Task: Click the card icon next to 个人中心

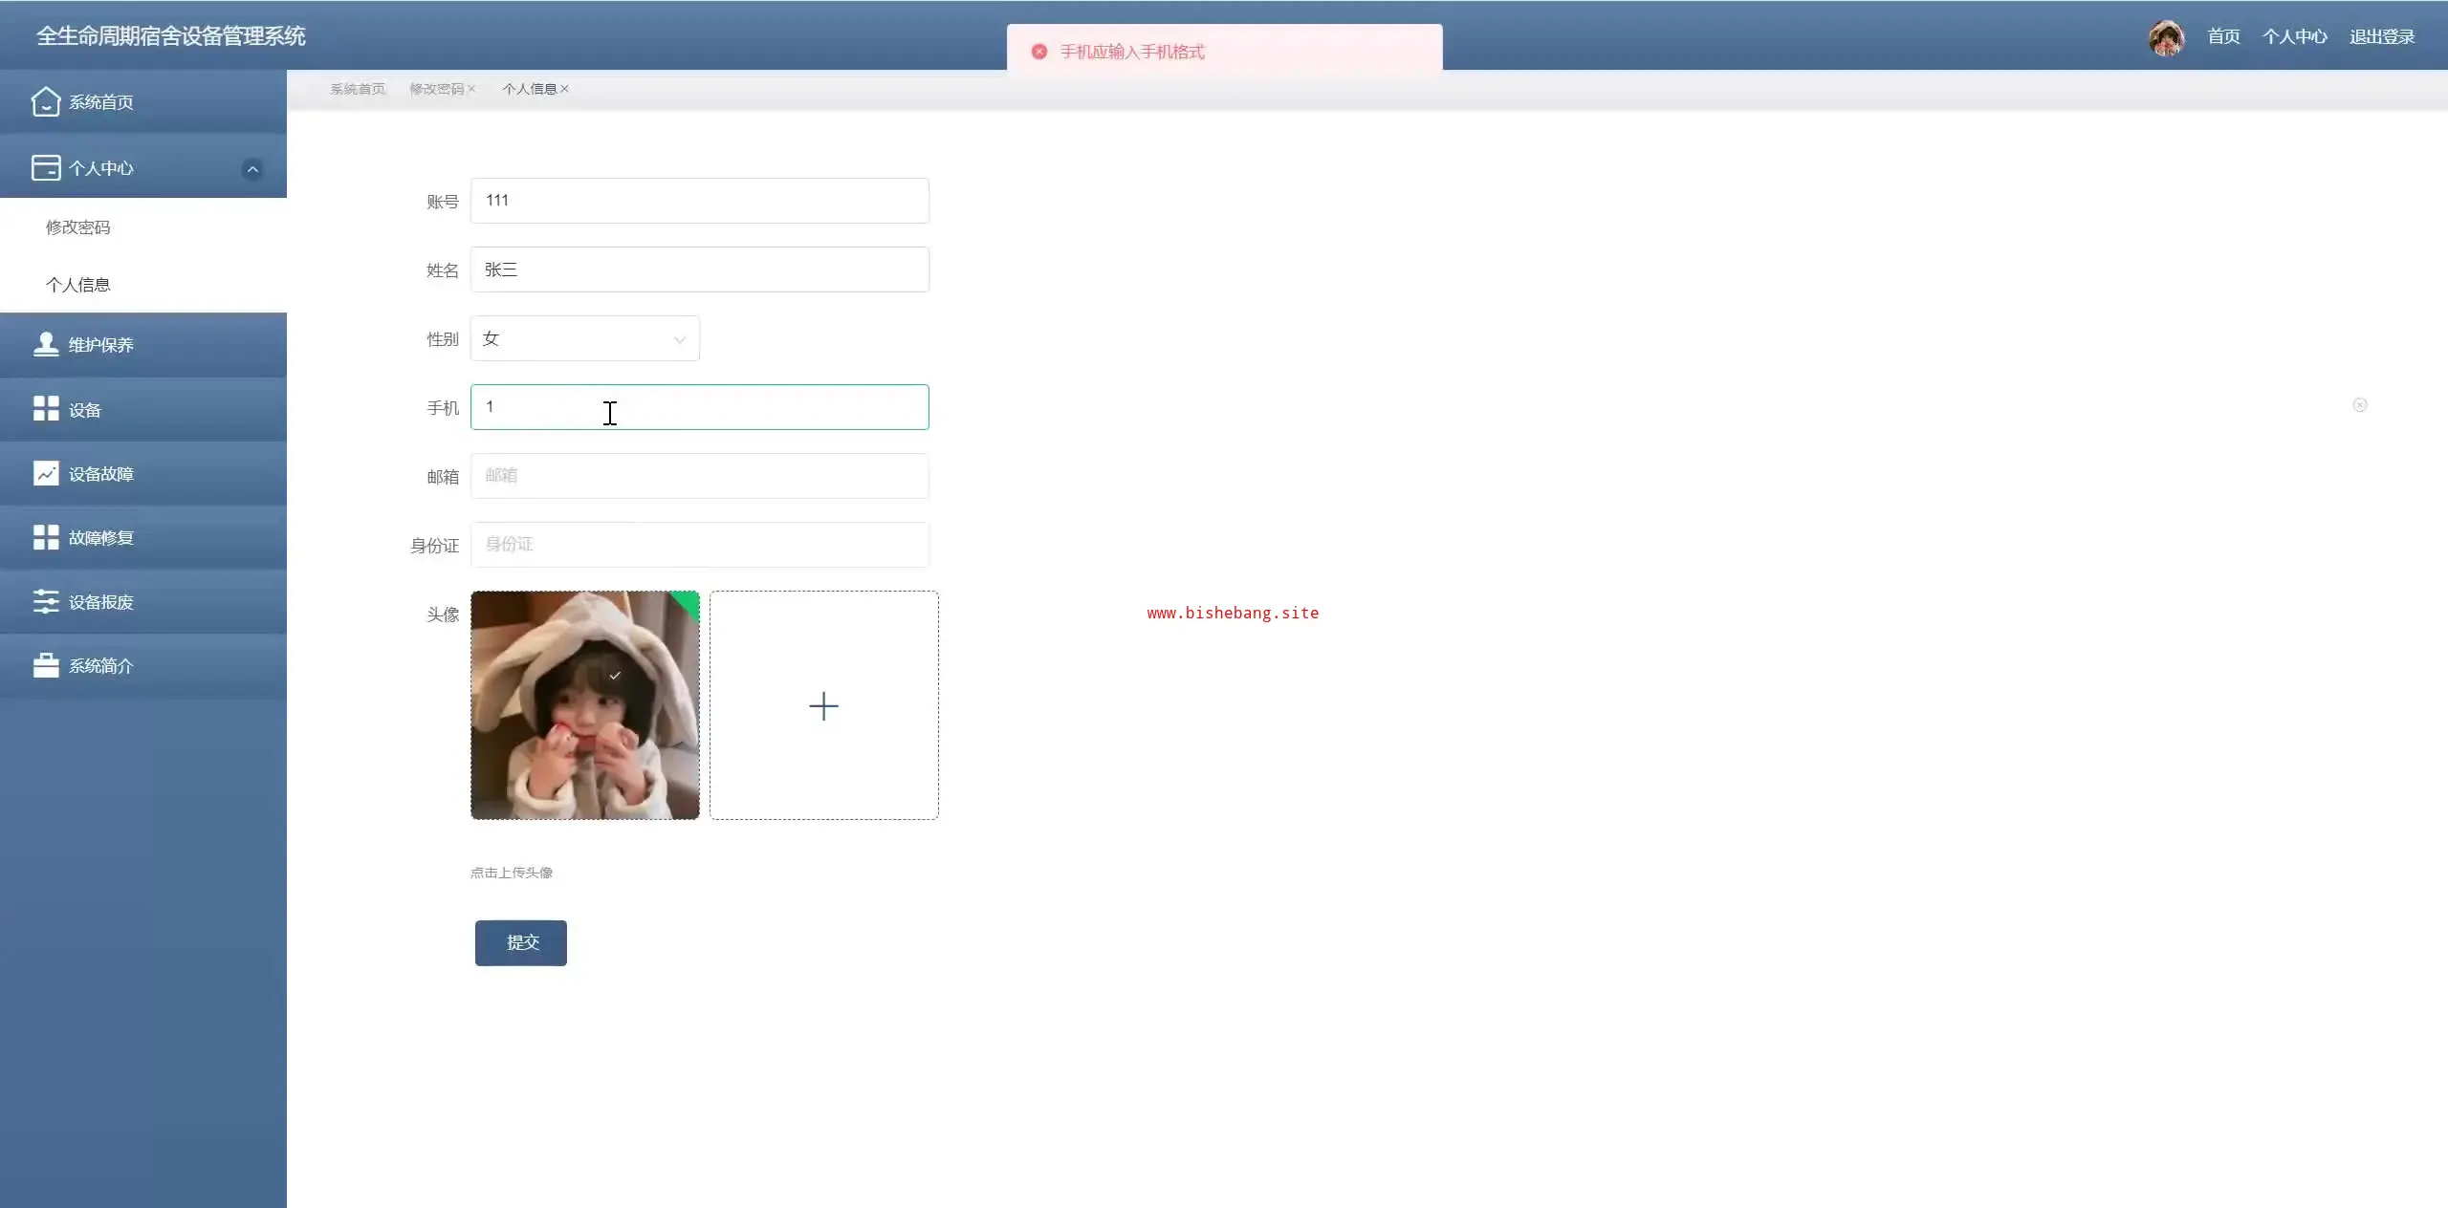Action: click(x=45, y=168)
